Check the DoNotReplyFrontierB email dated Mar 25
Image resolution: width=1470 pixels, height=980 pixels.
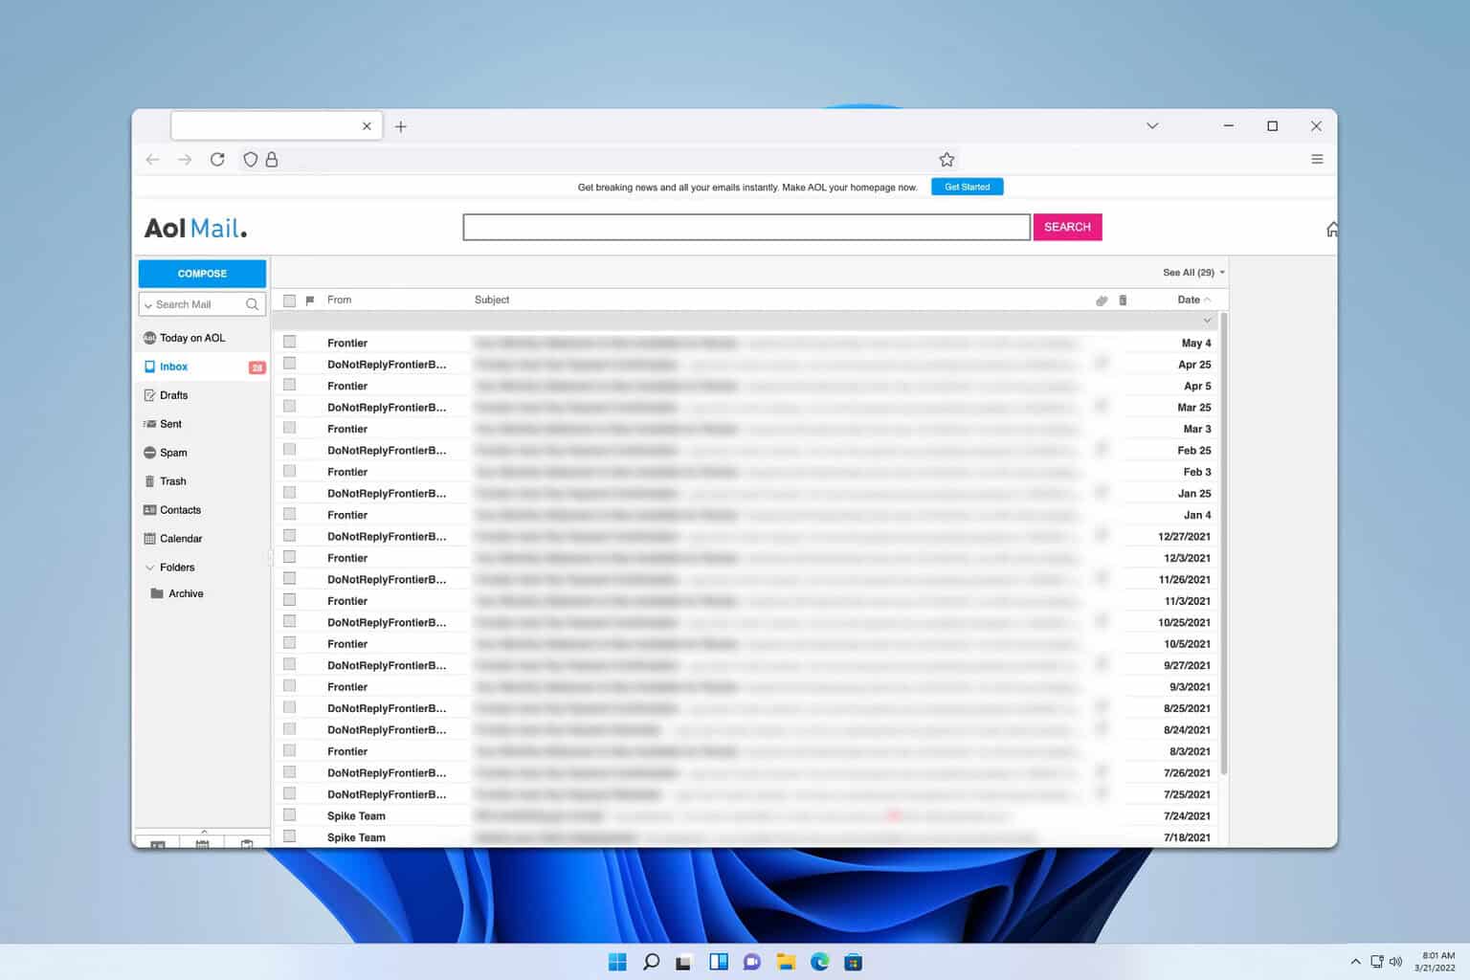pyautogui.click(x=290, y=407)
